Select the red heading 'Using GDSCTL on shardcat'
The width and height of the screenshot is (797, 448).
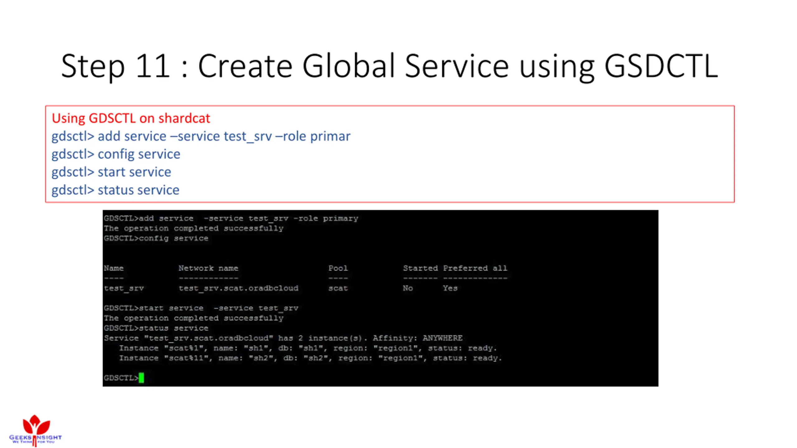coord(131,118)
